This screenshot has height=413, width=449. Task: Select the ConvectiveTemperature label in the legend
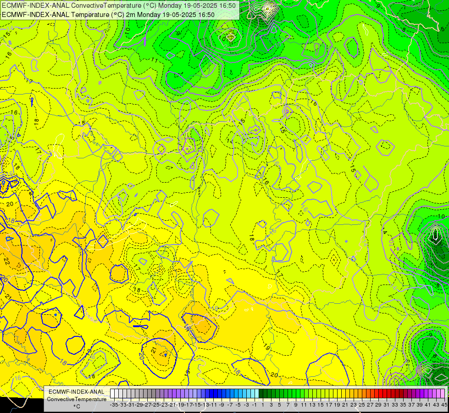[x=77, y=399]
